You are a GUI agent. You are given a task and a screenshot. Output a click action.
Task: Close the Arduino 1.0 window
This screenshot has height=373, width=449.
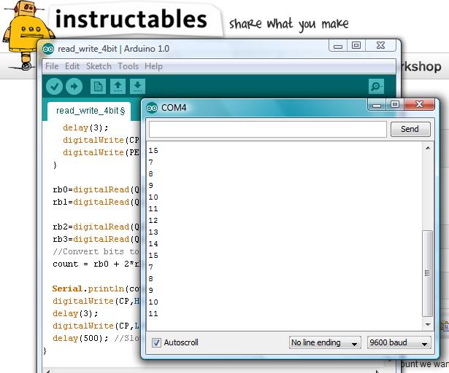380,45
